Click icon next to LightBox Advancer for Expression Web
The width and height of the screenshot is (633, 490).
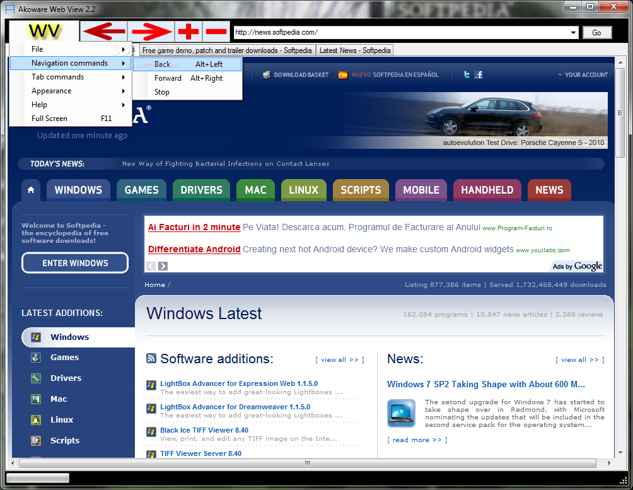(151, 385)
